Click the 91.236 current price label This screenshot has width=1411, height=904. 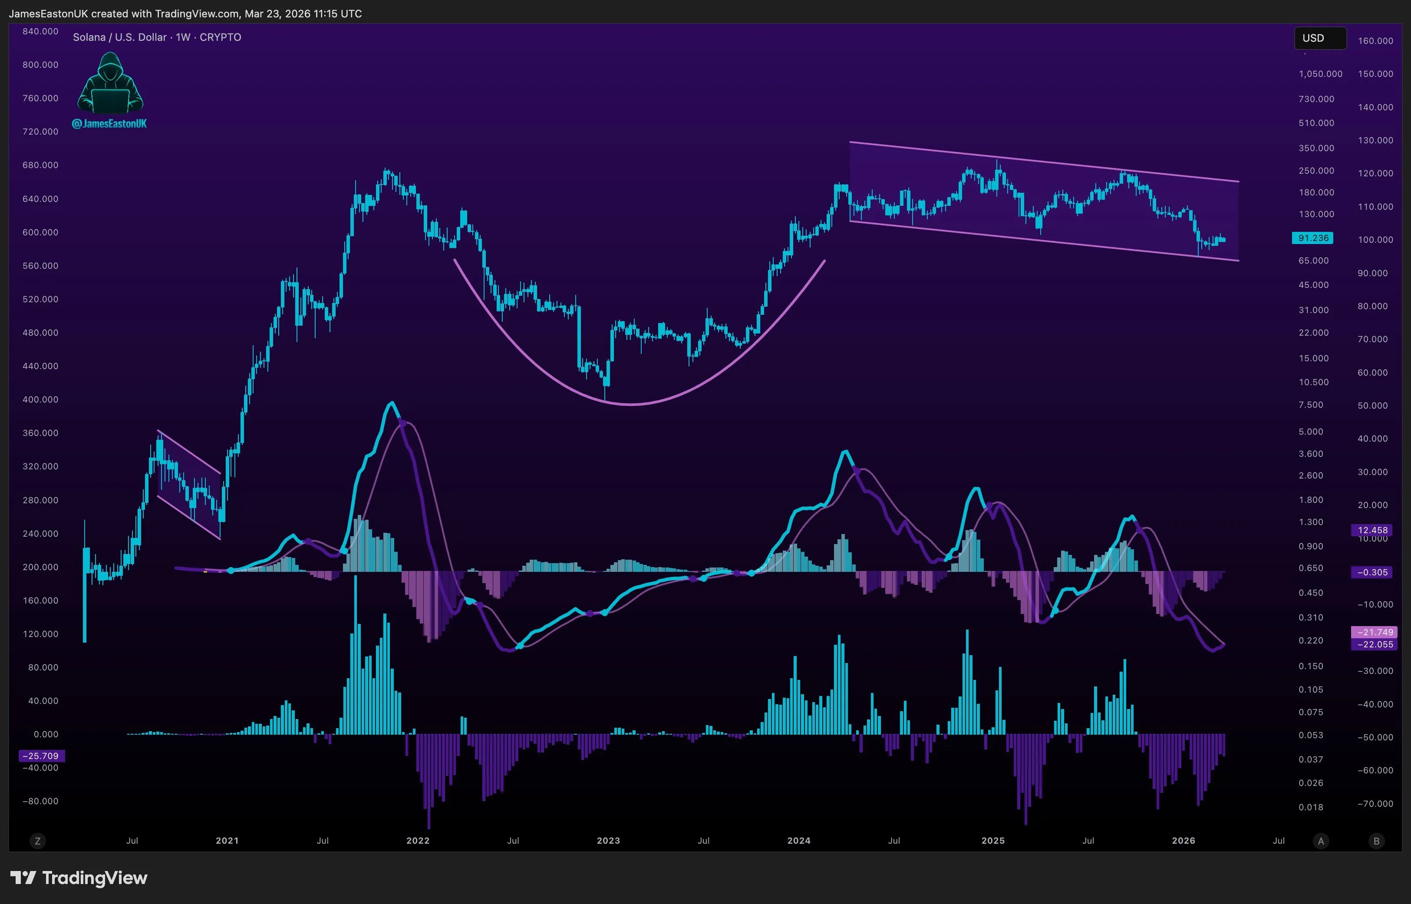click(x=1312, y=238)
